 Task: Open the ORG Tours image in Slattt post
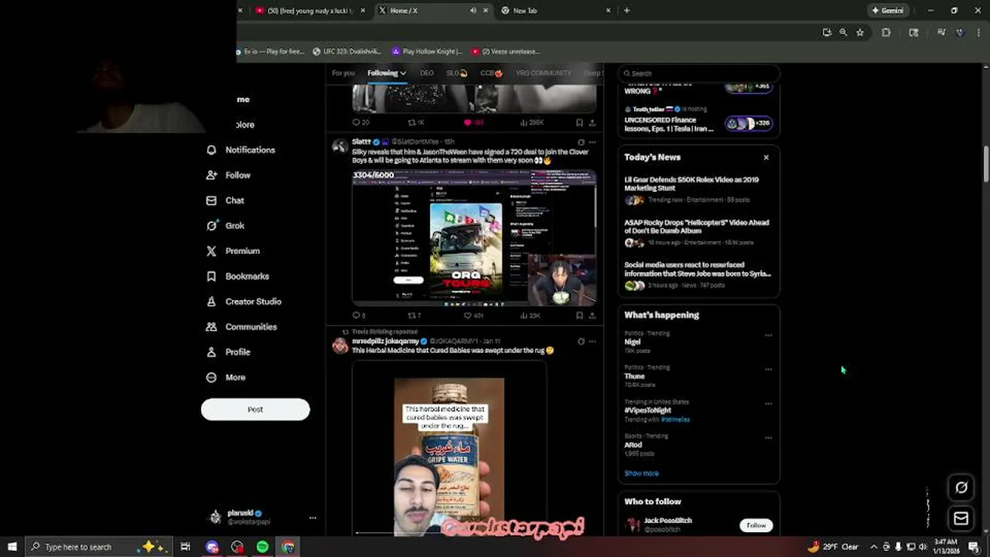tap(474, 237)
